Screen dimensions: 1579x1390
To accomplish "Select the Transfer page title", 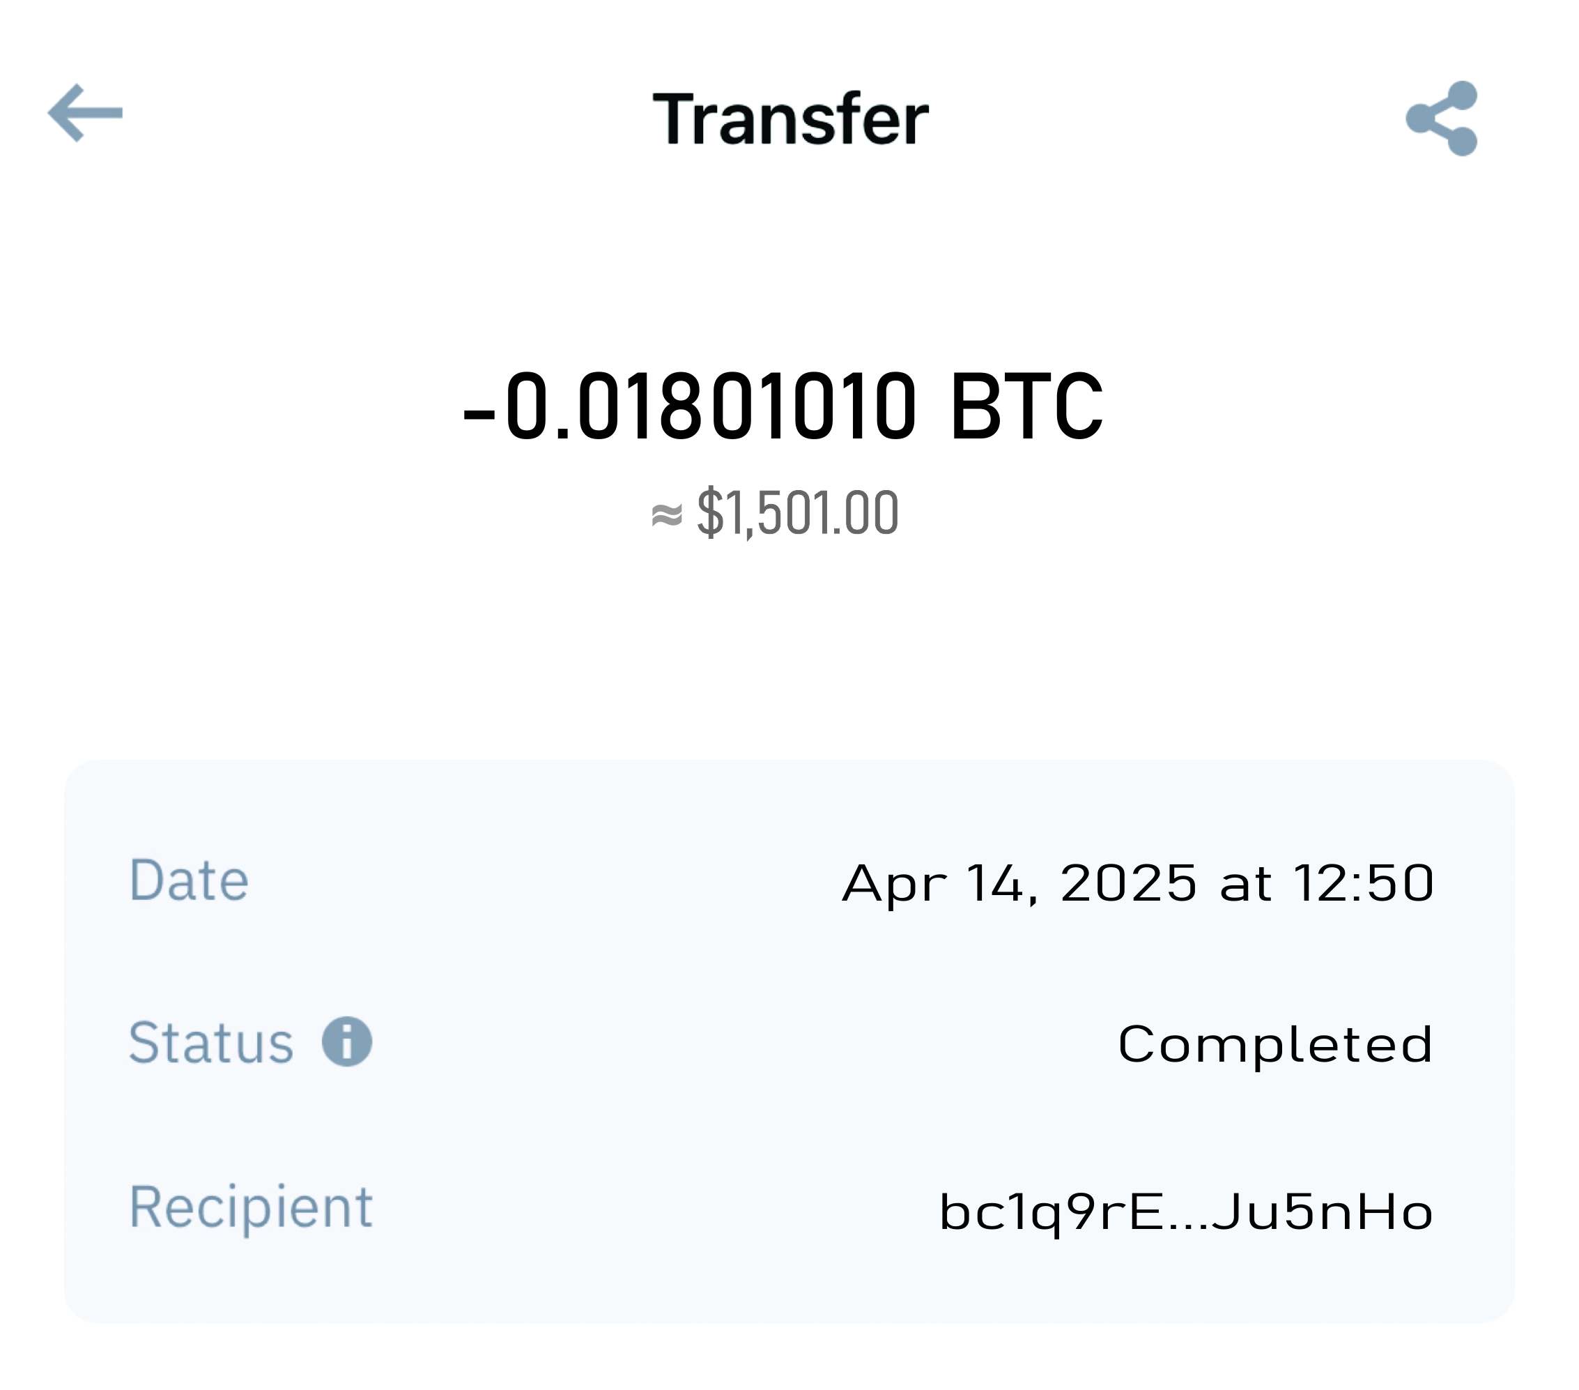I will tap(790, 119).
